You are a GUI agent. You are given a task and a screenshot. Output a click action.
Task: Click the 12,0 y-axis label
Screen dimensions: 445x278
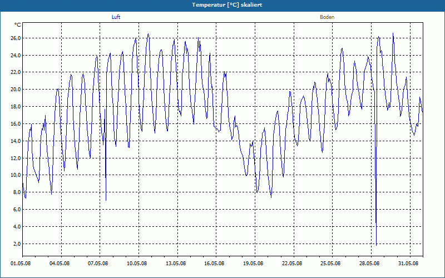tap(16, 158)
